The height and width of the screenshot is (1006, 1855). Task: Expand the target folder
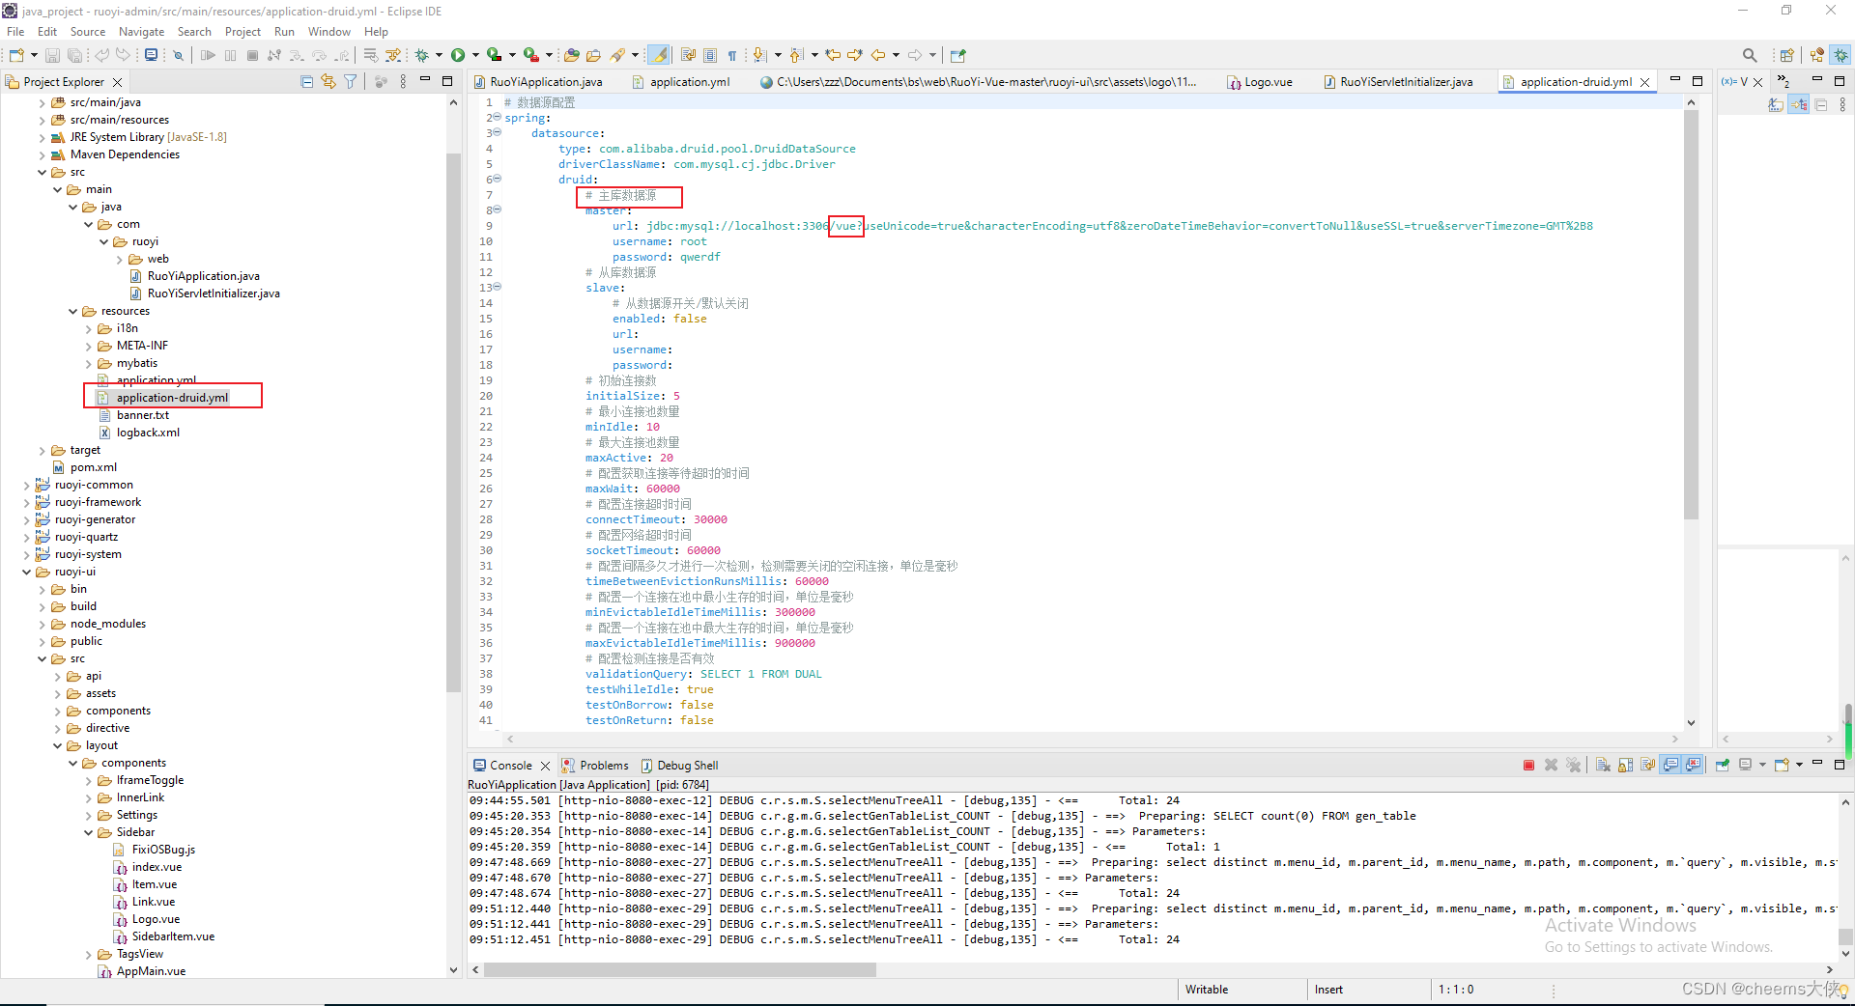42,450
